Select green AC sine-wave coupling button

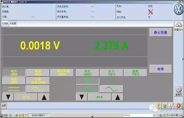(x=112, y=89)
